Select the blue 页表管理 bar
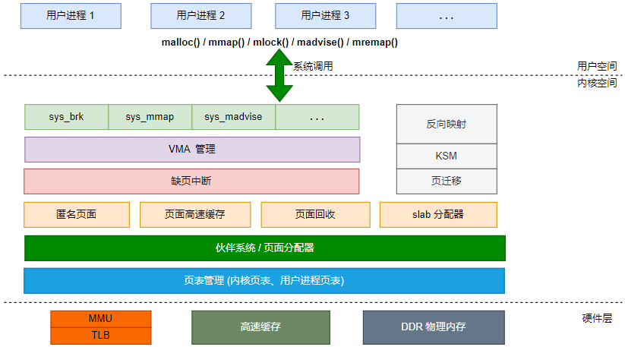This screenshot has width=625, height=347. coord(264,280)
